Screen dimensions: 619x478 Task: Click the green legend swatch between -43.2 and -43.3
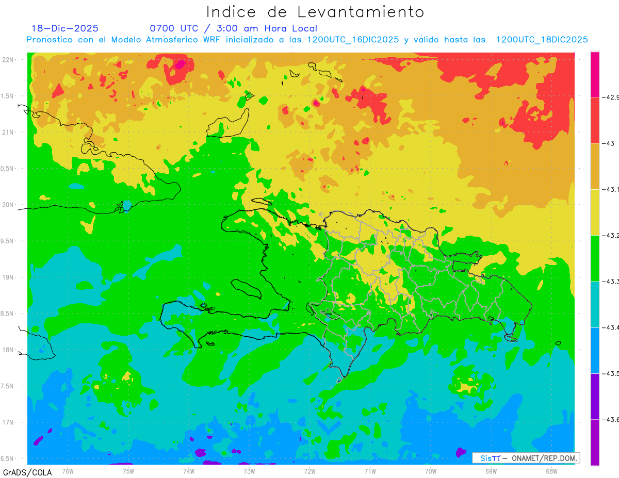tap(595, 258)
